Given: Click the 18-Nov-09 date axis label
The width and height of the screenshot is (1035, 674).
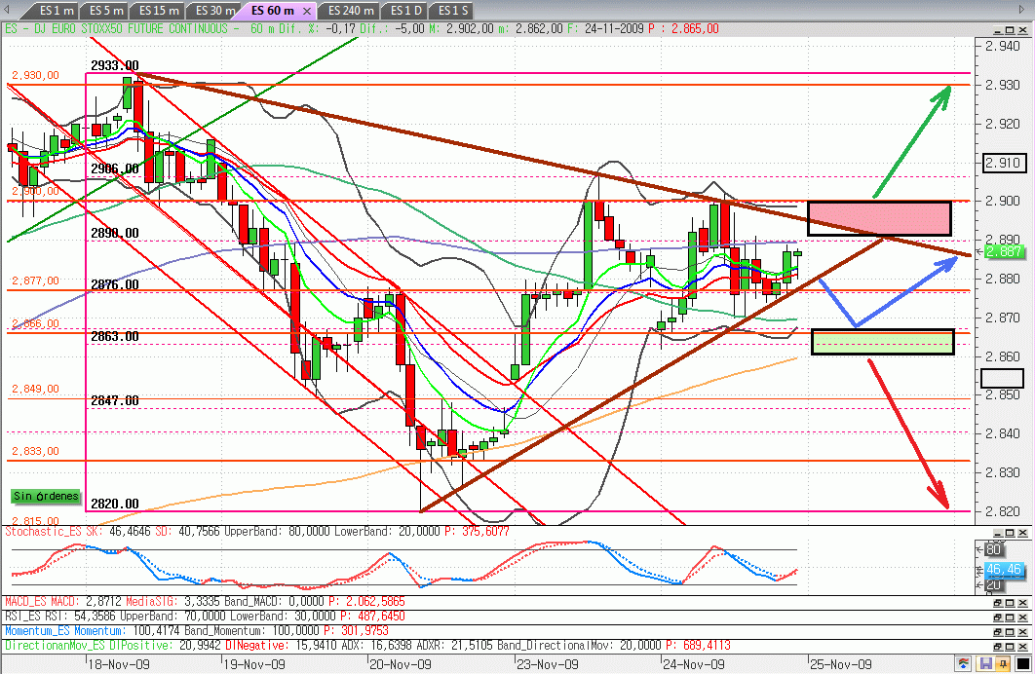Looking at the screenshot, I should point(119,664).
